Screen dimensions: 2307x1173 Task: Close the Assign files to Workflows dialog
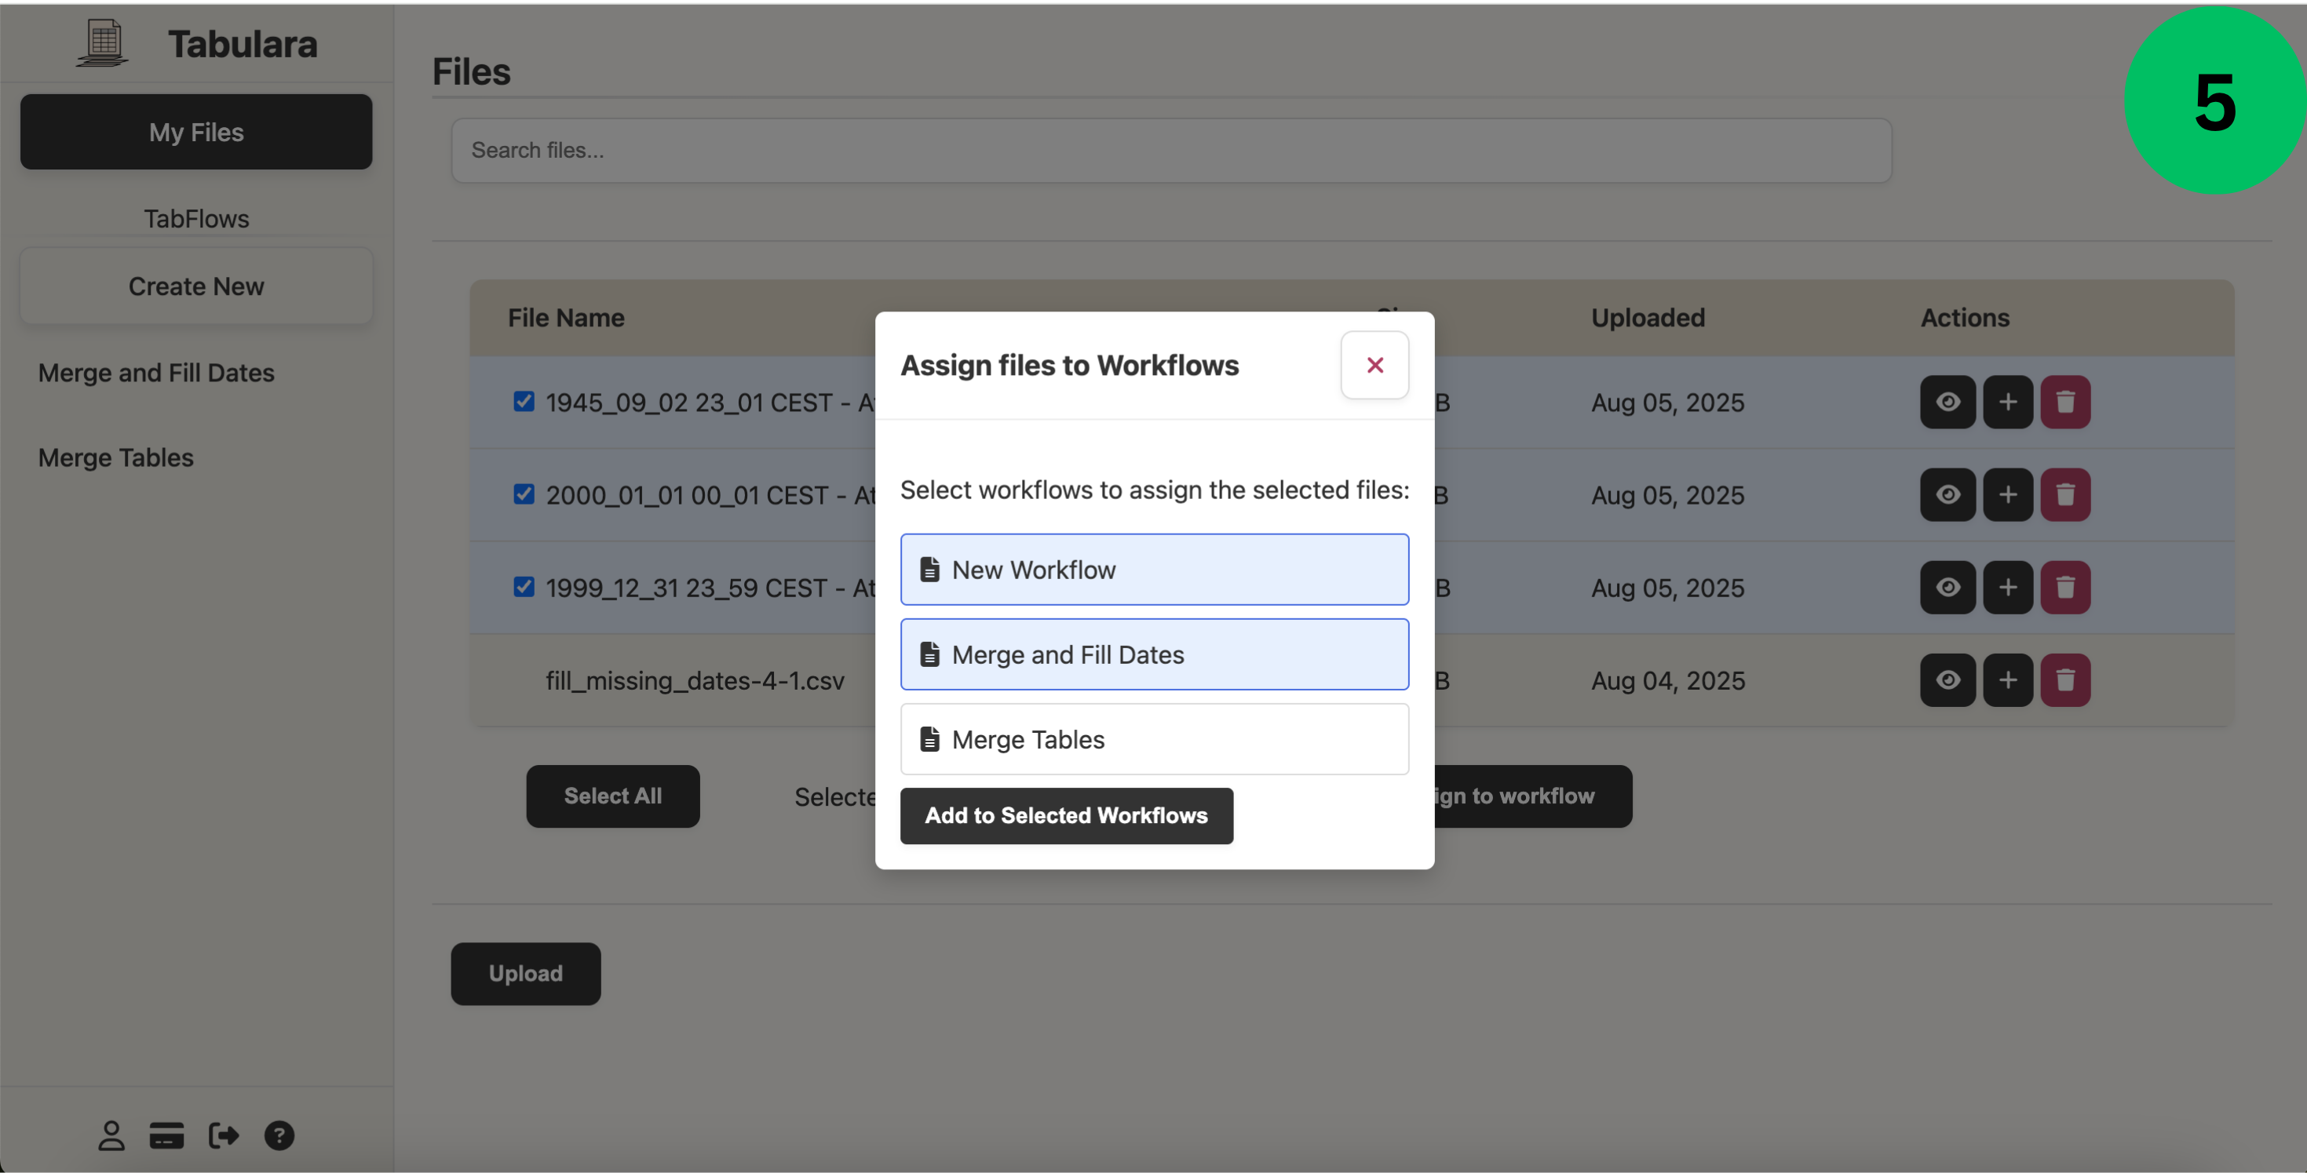pos(1374,364)
